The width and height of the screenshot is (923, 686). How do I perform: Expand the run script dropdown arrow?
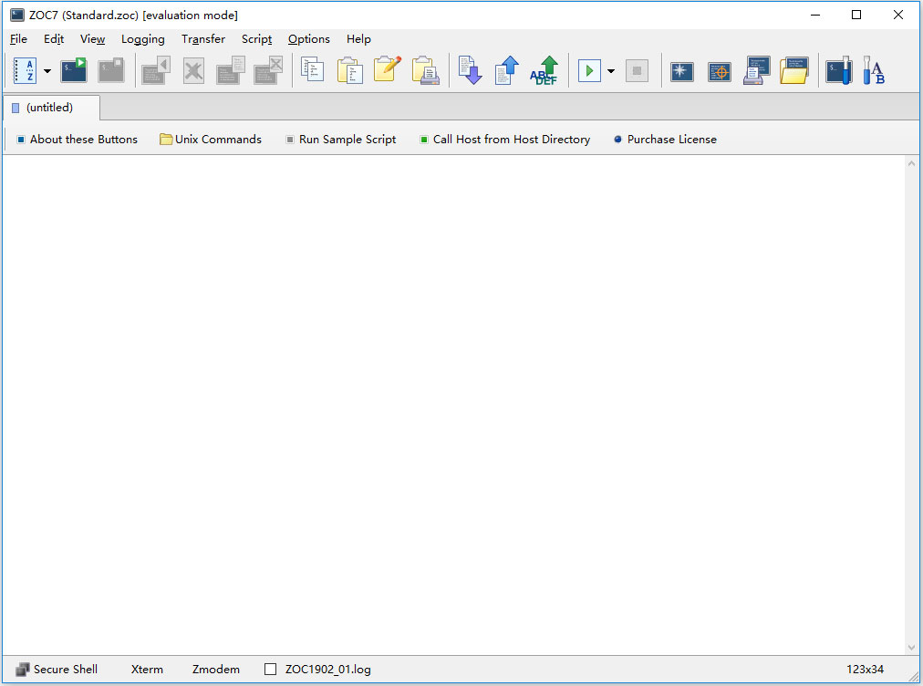(x=611, y=71)
